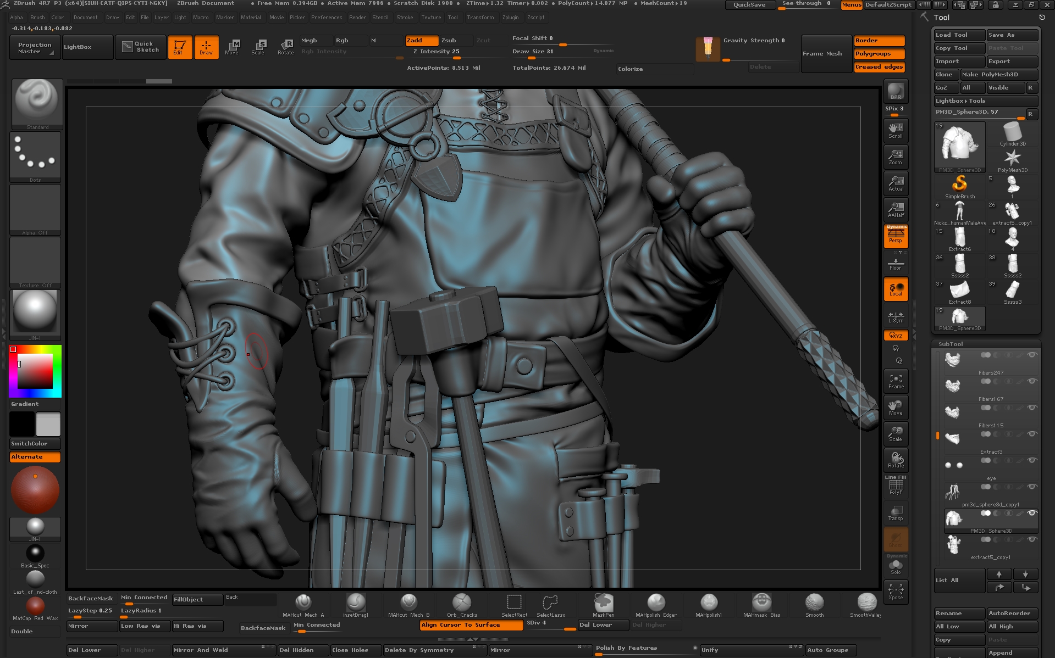Click the Xpose icon
The image size is (1055, 658).
896,592
